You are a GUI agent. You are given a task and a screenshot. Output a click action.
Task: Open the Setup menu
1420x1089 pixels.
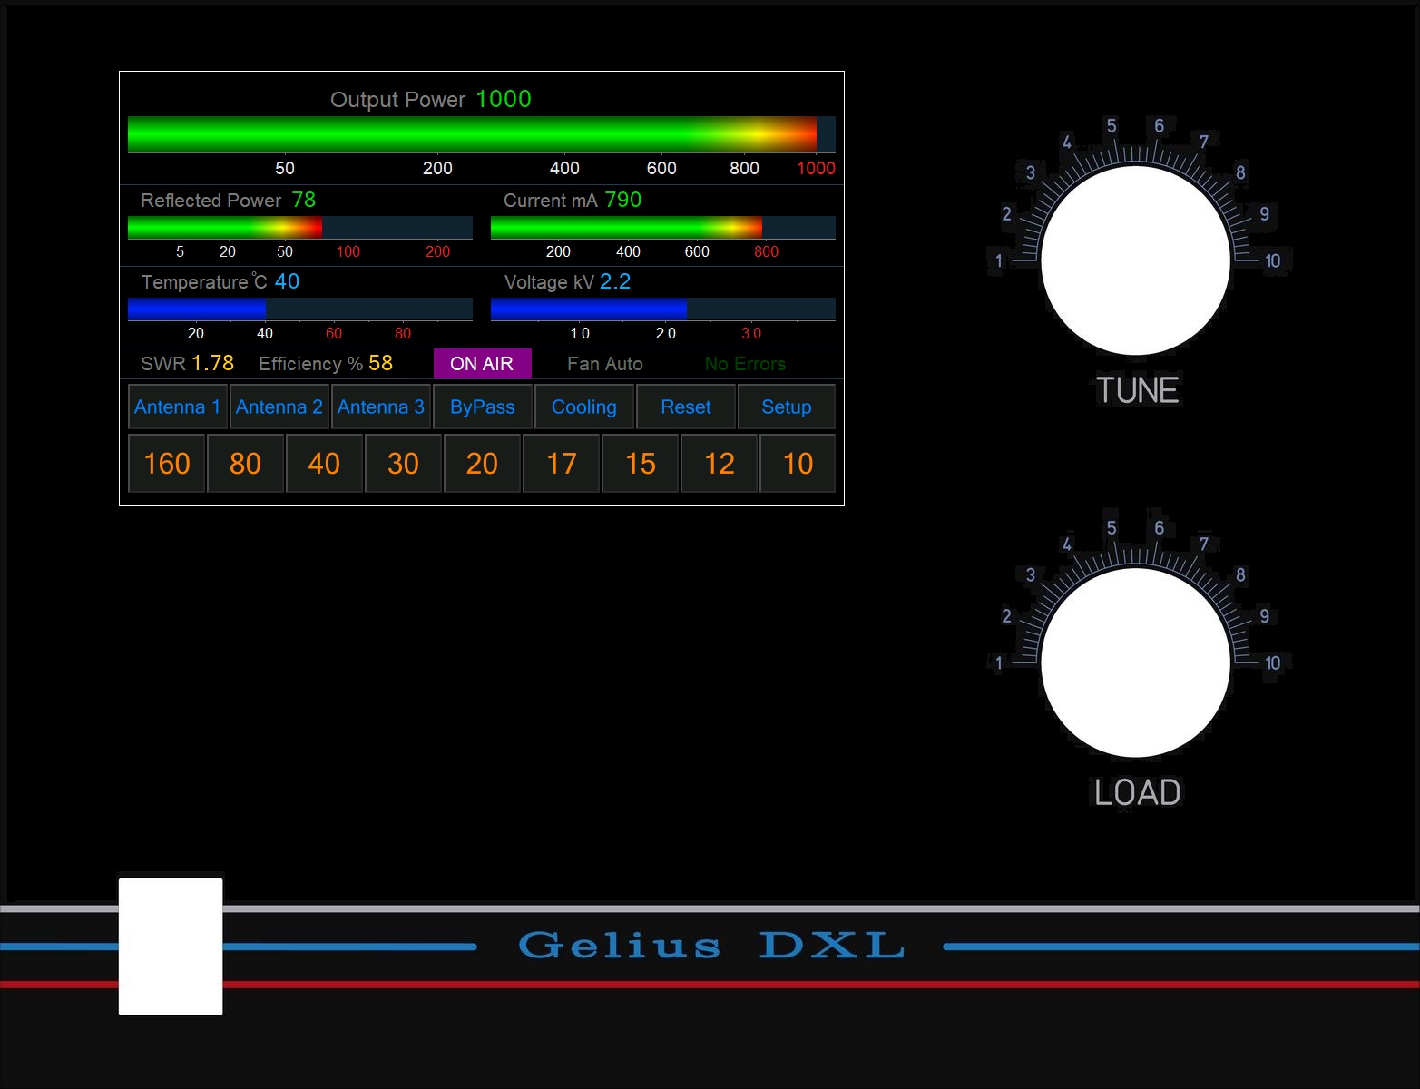[786, 407]
